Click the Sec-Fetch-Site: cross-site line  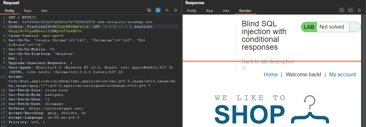click(38, 90)
